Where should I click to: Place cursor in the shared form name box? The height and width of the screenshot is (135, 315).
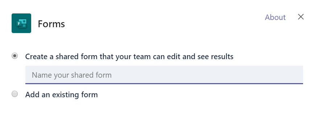[164, 75]
